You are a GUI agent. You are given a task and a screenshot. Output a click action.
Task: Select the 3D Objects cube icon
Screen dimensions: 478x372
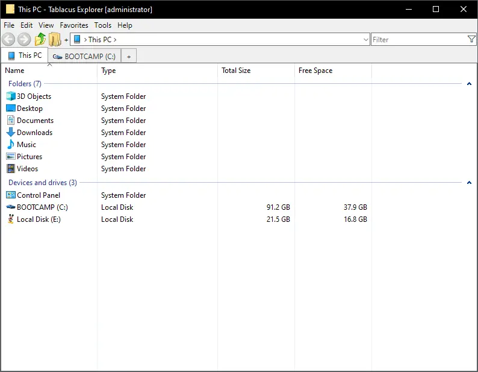11,96
